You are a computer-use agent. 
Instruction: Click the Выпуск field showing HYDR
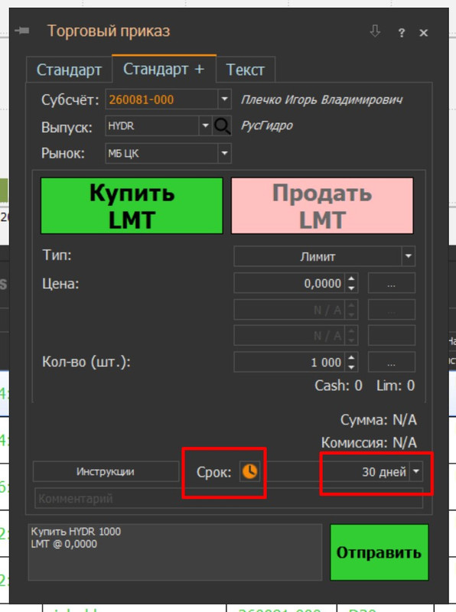152,126
